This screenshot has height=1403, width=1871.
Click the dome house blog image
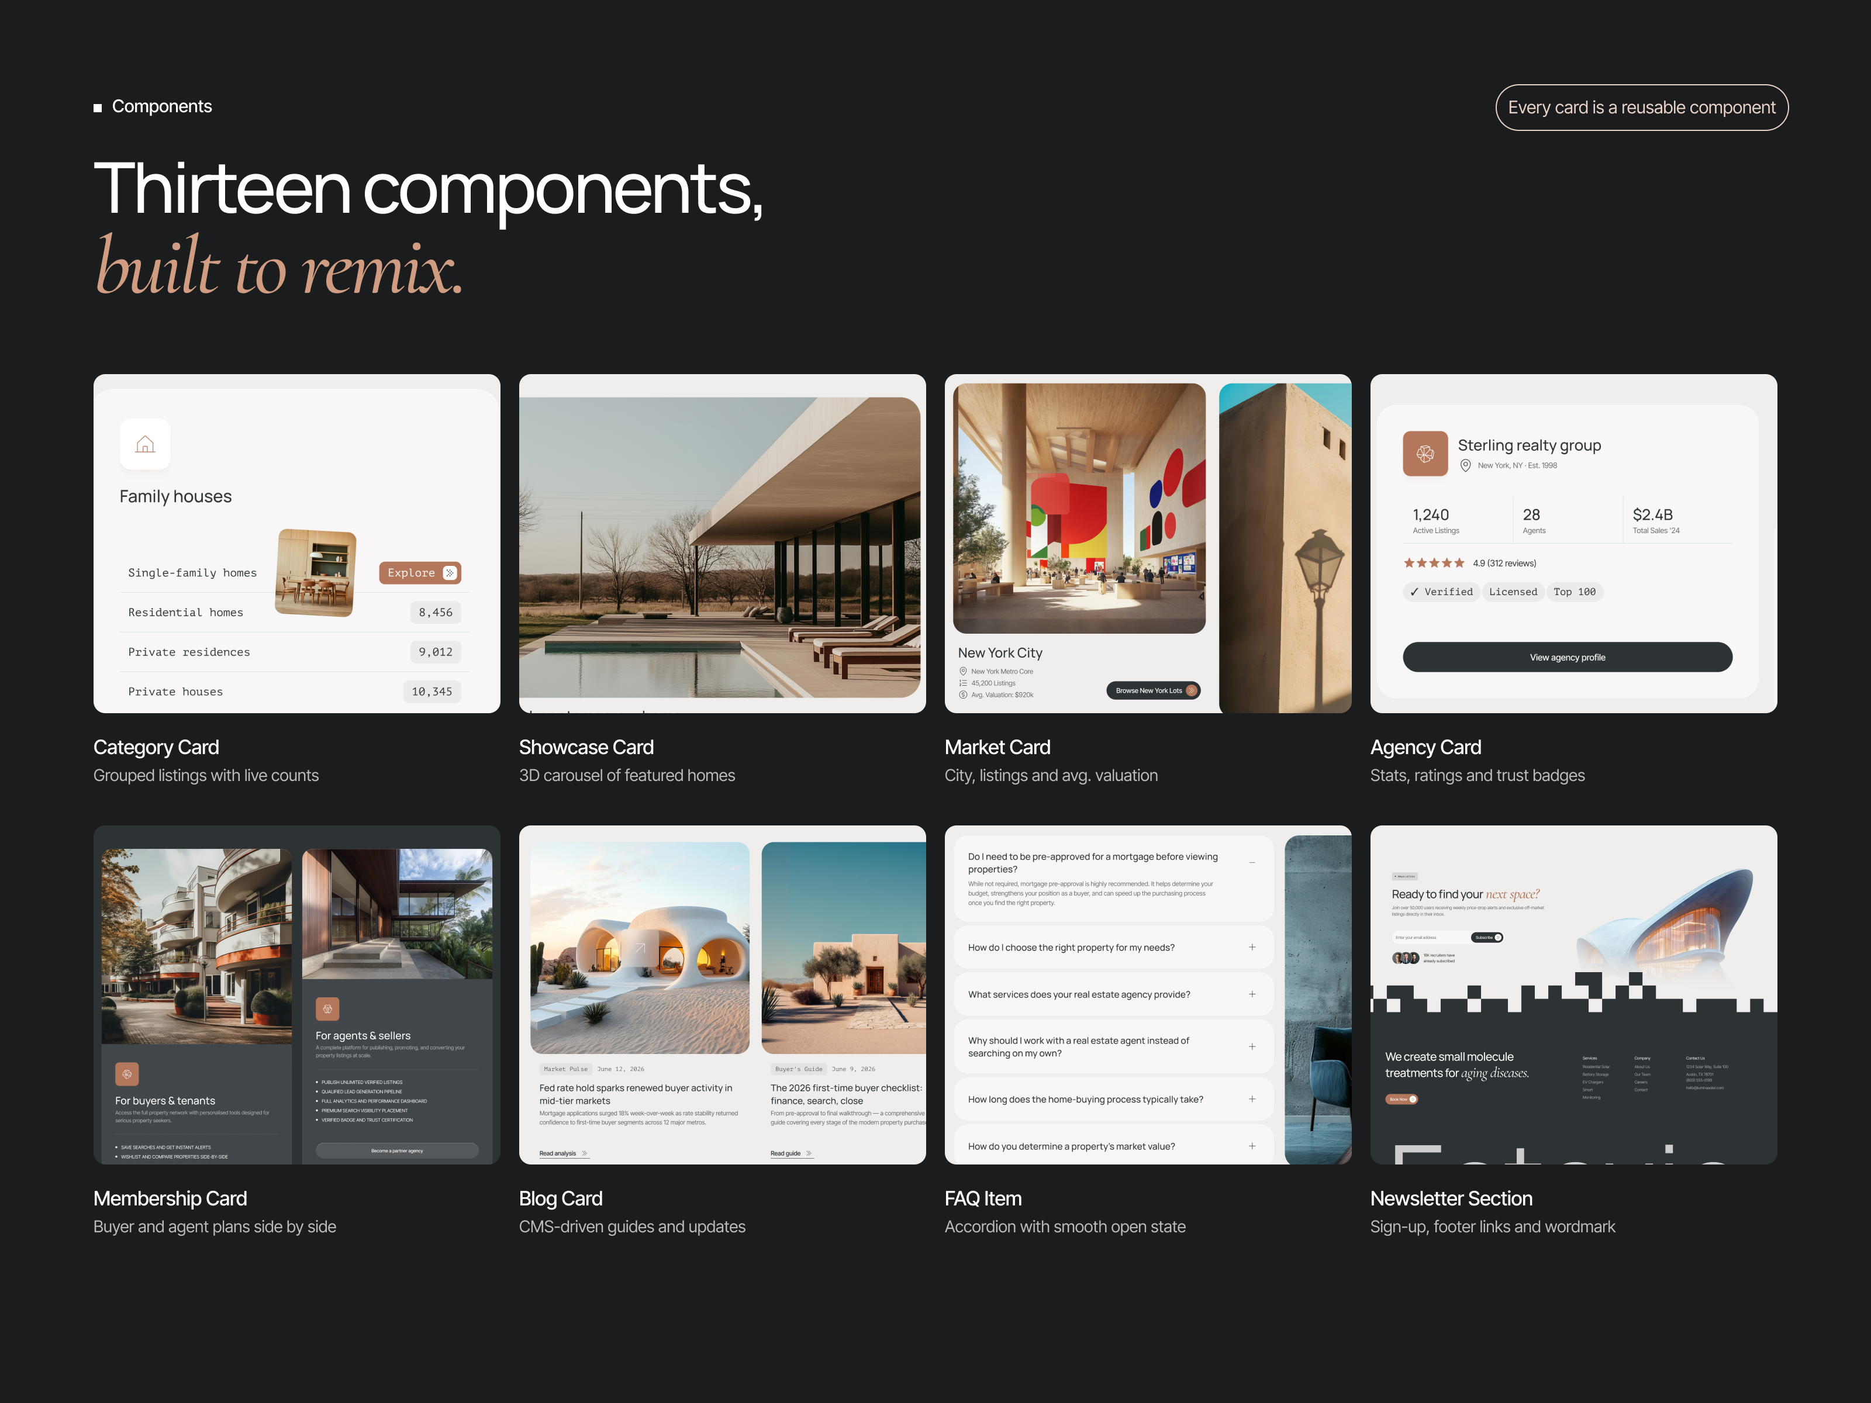640,947
